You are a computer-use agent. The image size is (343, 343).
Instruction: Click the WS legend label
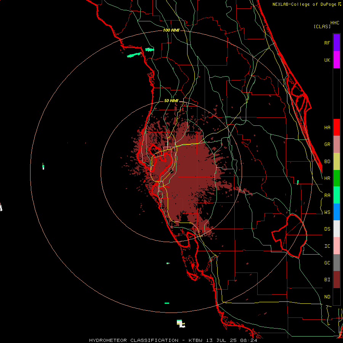click(327, 212)
